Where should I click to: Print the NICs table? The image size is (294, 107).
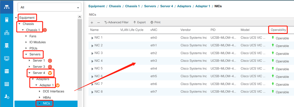[x=155, y=22]
